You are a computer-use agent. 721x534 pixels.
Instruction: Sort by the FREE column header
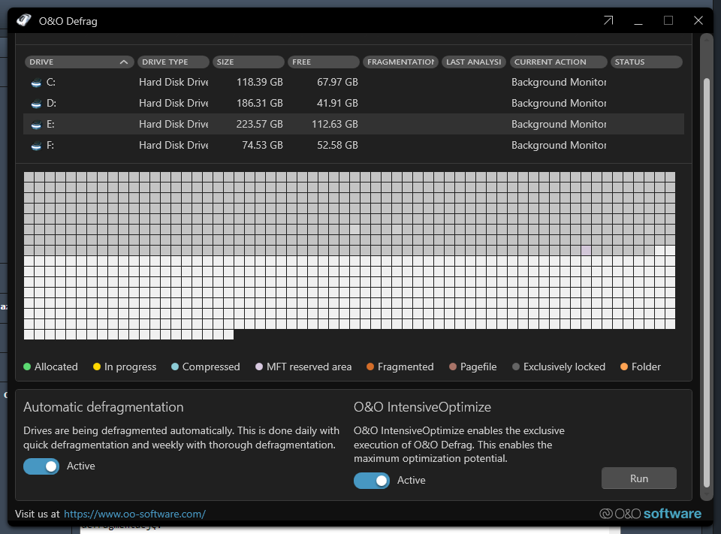(x=323, y=62)
